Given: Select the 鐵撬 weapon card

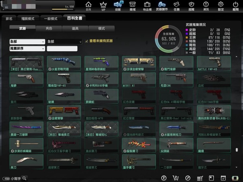Looking at the screenshot, I should click(214, 145).
